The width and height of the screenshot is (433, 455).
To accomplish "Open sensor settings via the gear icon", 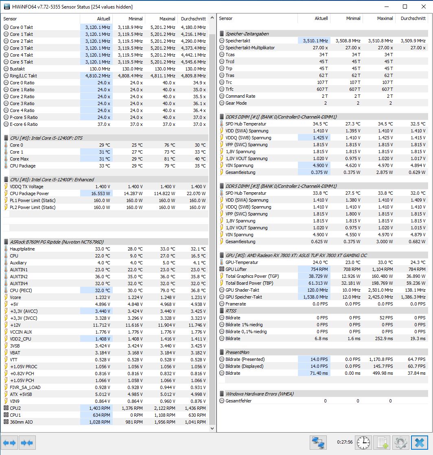I will coord(400,442).
